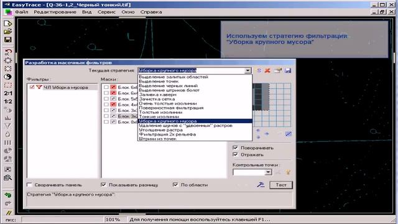The image size is (398, 224).
Task: Open the Сервис menu
Action: click(106, 12)
